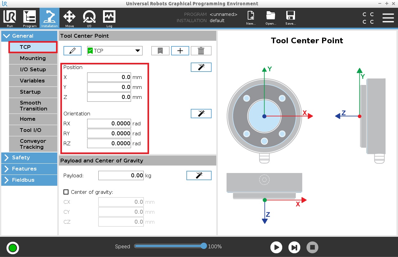Click the CC CC status indicator

click(x=368, y=18)
